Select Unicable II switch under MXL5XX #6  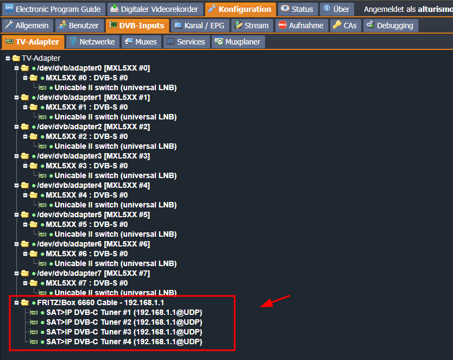[116, 263]
